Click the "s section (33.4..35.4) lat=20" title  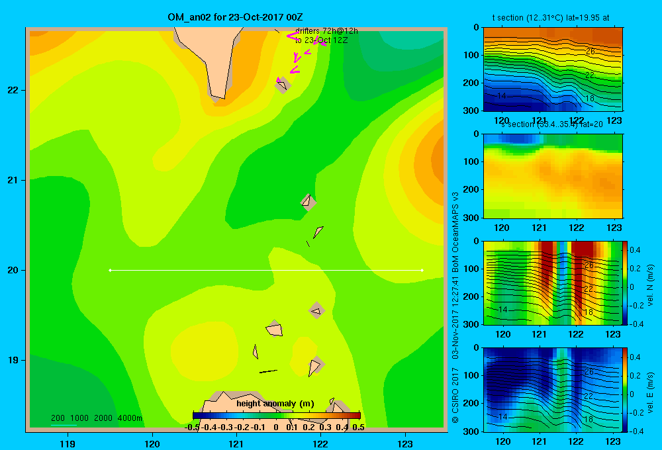[x=552, y=124]
